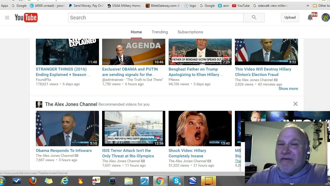Open the blue chart-line taskbar app
330x186 pixels.
(17, 181)
